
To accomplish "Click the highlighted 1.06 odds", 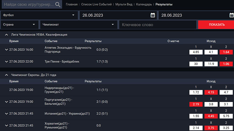I will 226,64.
